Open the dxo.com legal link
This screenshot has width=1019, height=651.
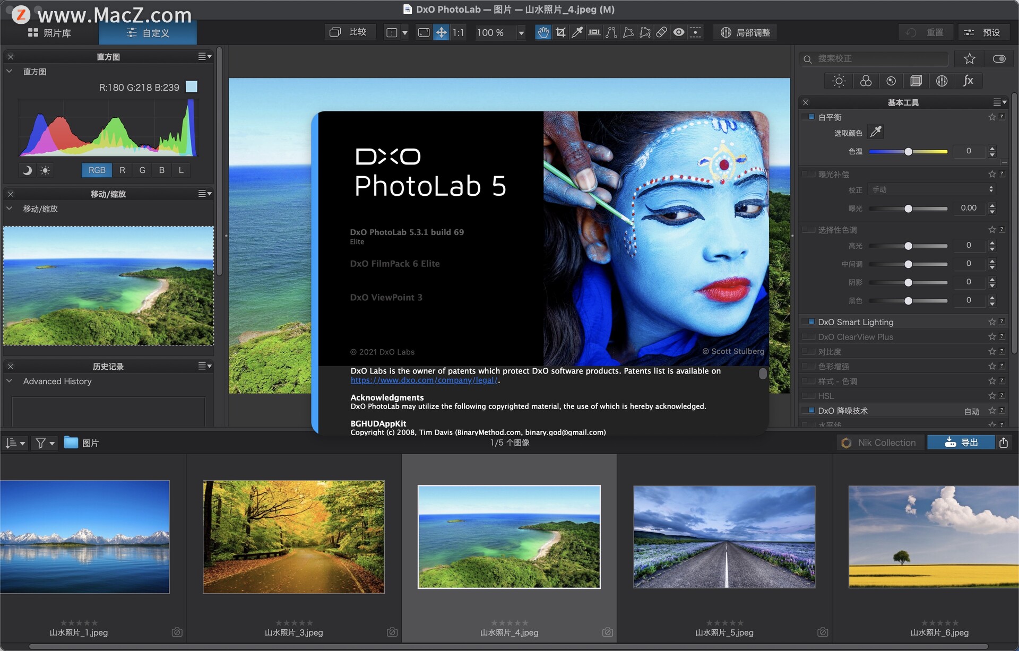[x=424, y=380]
